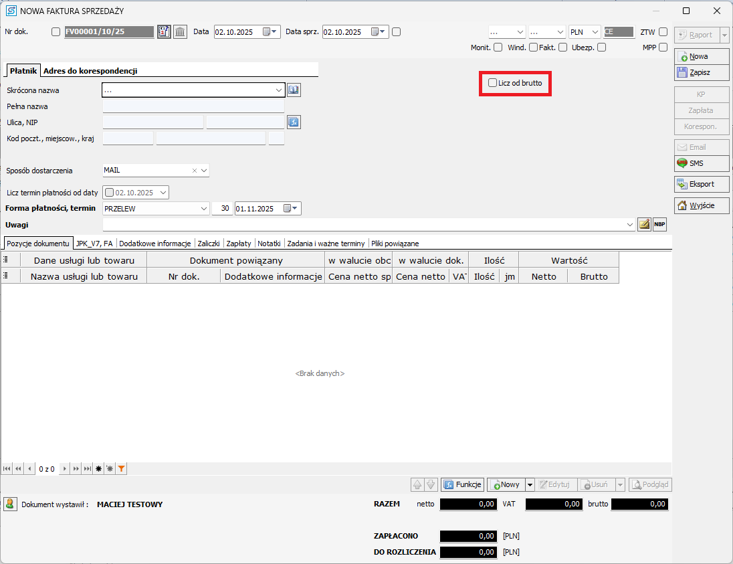733x564 pixels.
Task: Check the ZTW checkbox
Action: click(x=663, y=32)
